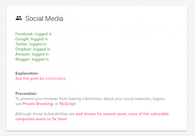195x136 pixels.
Task: Open 'well known for several years' link
Action: point(101,114)
